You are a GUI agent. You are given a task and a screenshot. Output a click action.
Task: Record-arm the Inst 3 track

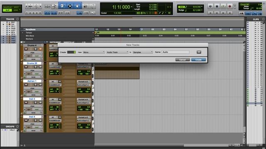pos(26,103)
